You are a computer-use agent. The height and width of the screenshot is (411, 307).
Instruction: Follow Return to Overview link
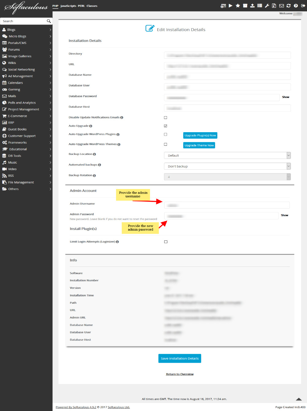point(180,374)
